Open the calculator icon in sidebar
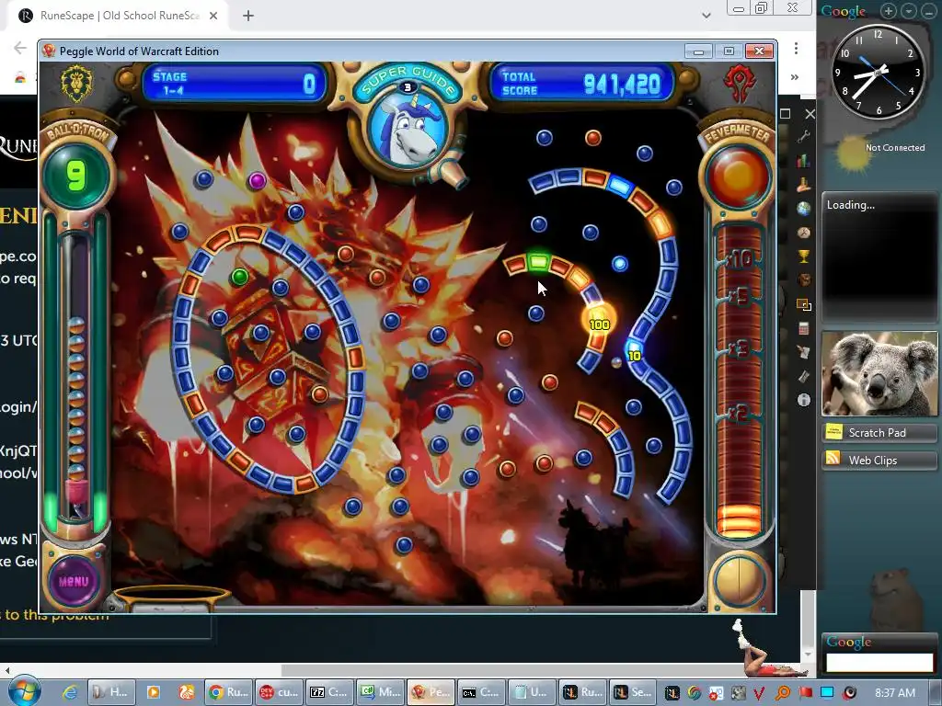Screen dimensions: 942x706 (x=804, y=328)
